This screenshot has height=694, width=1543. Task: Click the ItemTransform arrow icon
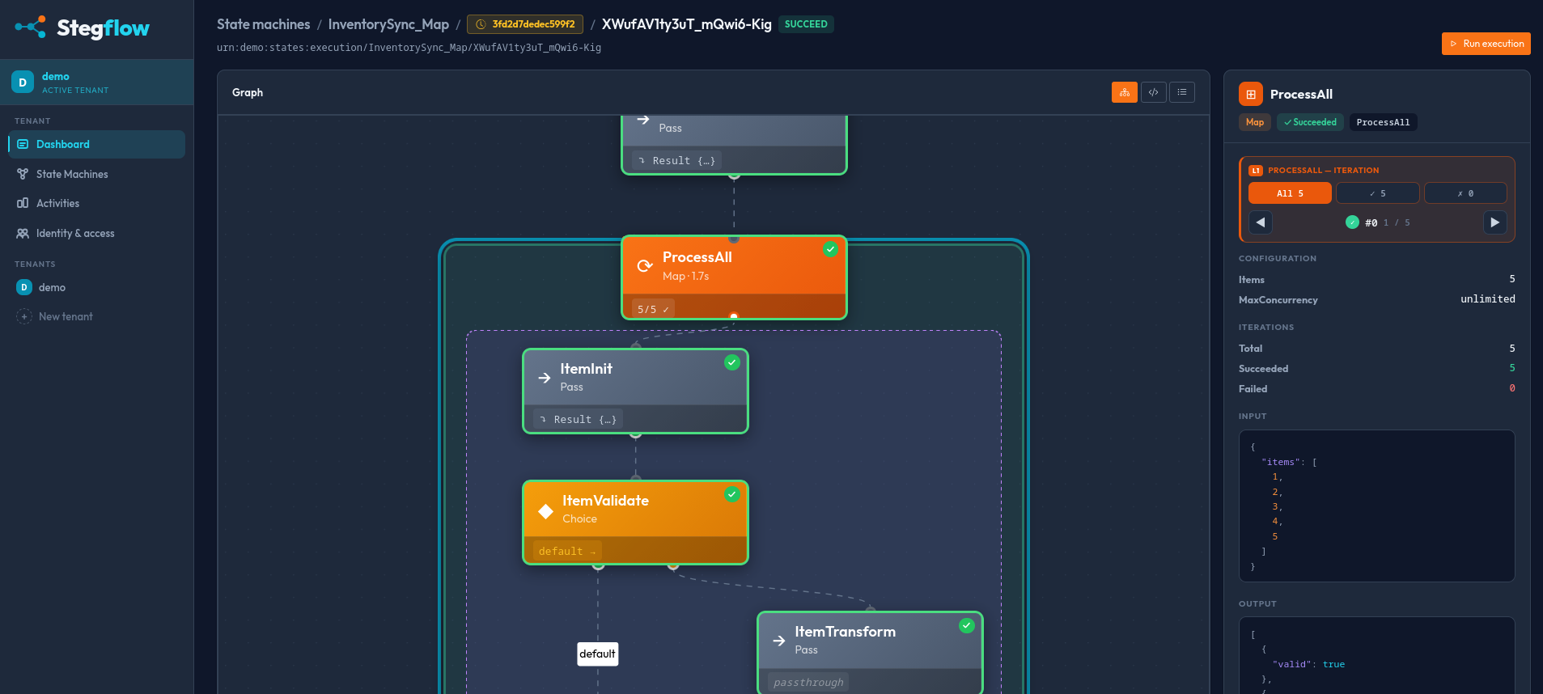tap(779, 641)
